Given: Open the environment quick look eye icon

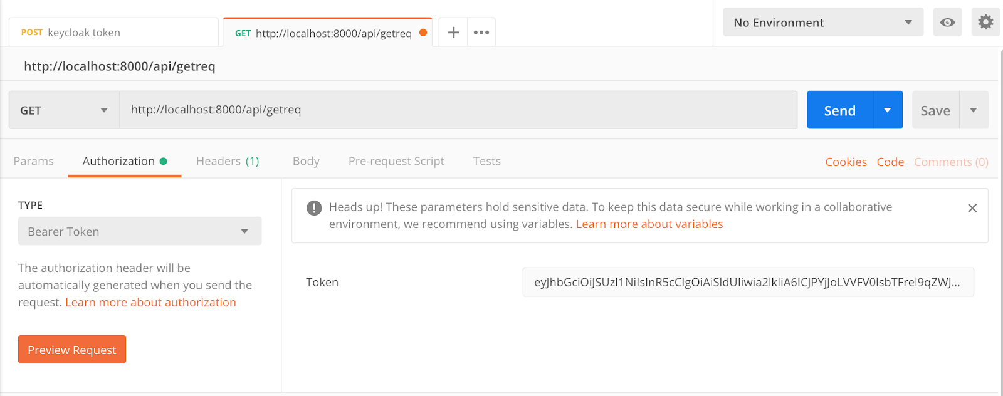Looking at the screenshot, I should tap(947, 22).
